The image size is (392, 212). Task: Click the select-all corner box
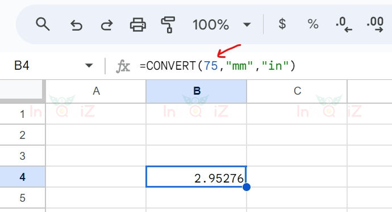click(x=21, y=90)
